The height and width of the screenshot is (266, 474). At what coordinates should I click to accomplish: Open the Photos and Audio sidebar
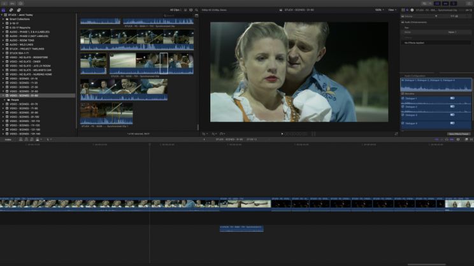11,10
